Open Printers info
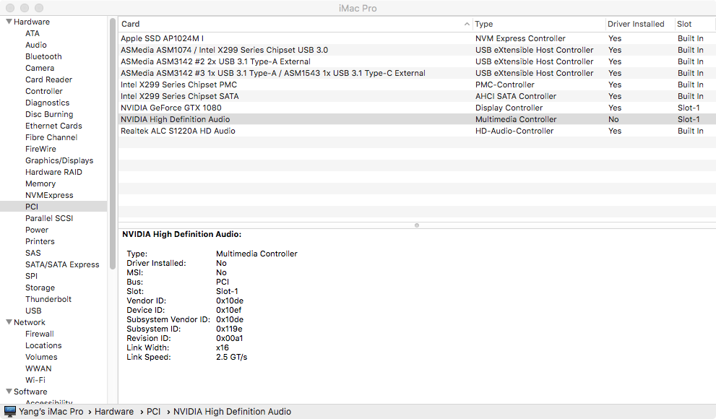The height and width of the screenshot is (419, 716). pyautogui.click(x=40, y=241)
